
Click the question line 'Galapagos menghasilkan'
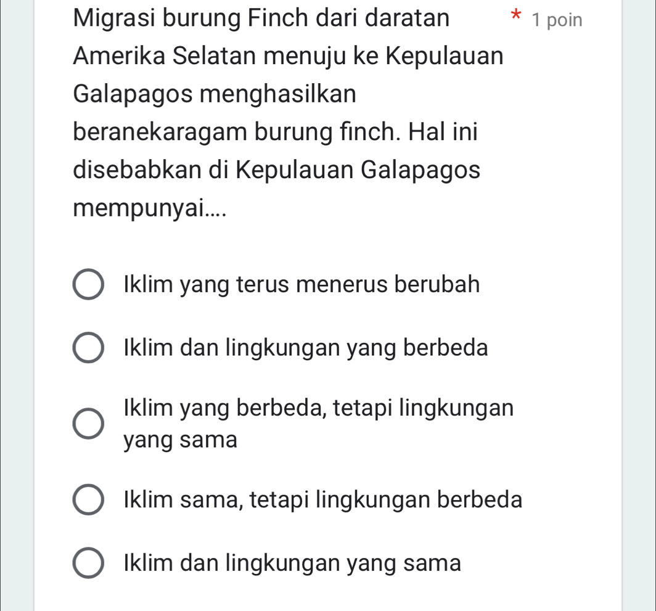[x=215, y=94]
